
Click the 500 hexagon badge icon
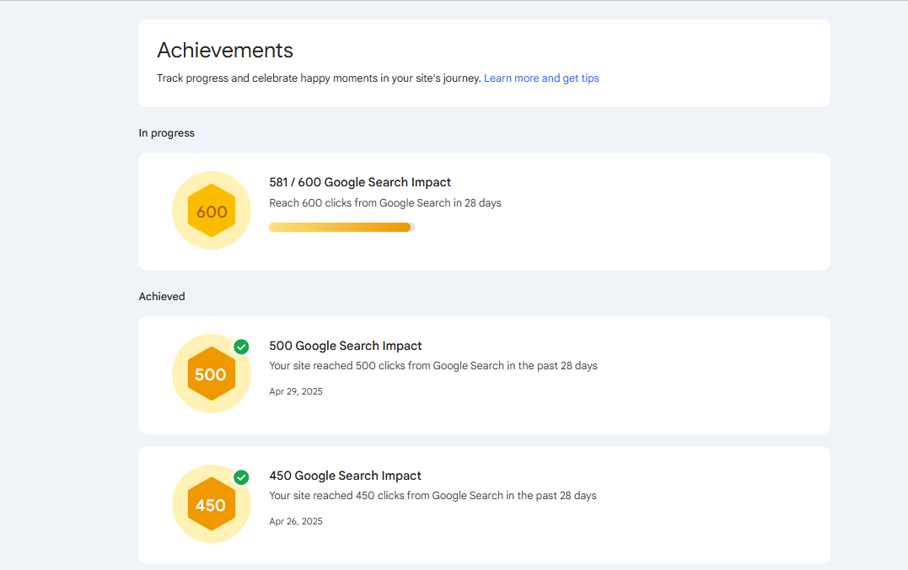[211, 374]
